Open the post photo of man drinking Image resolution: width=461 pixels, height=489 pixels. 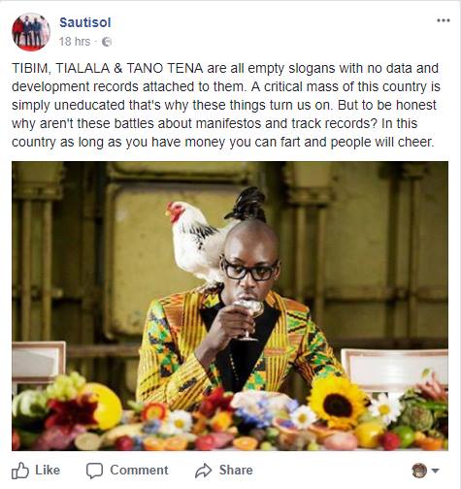point(230,306)
